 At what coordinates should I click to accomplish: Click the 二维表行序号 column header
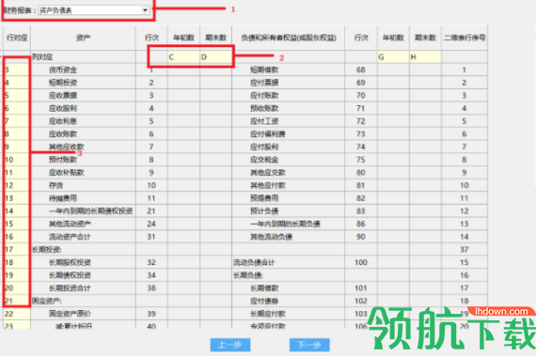pyautogui.click(x=465, y=38)
